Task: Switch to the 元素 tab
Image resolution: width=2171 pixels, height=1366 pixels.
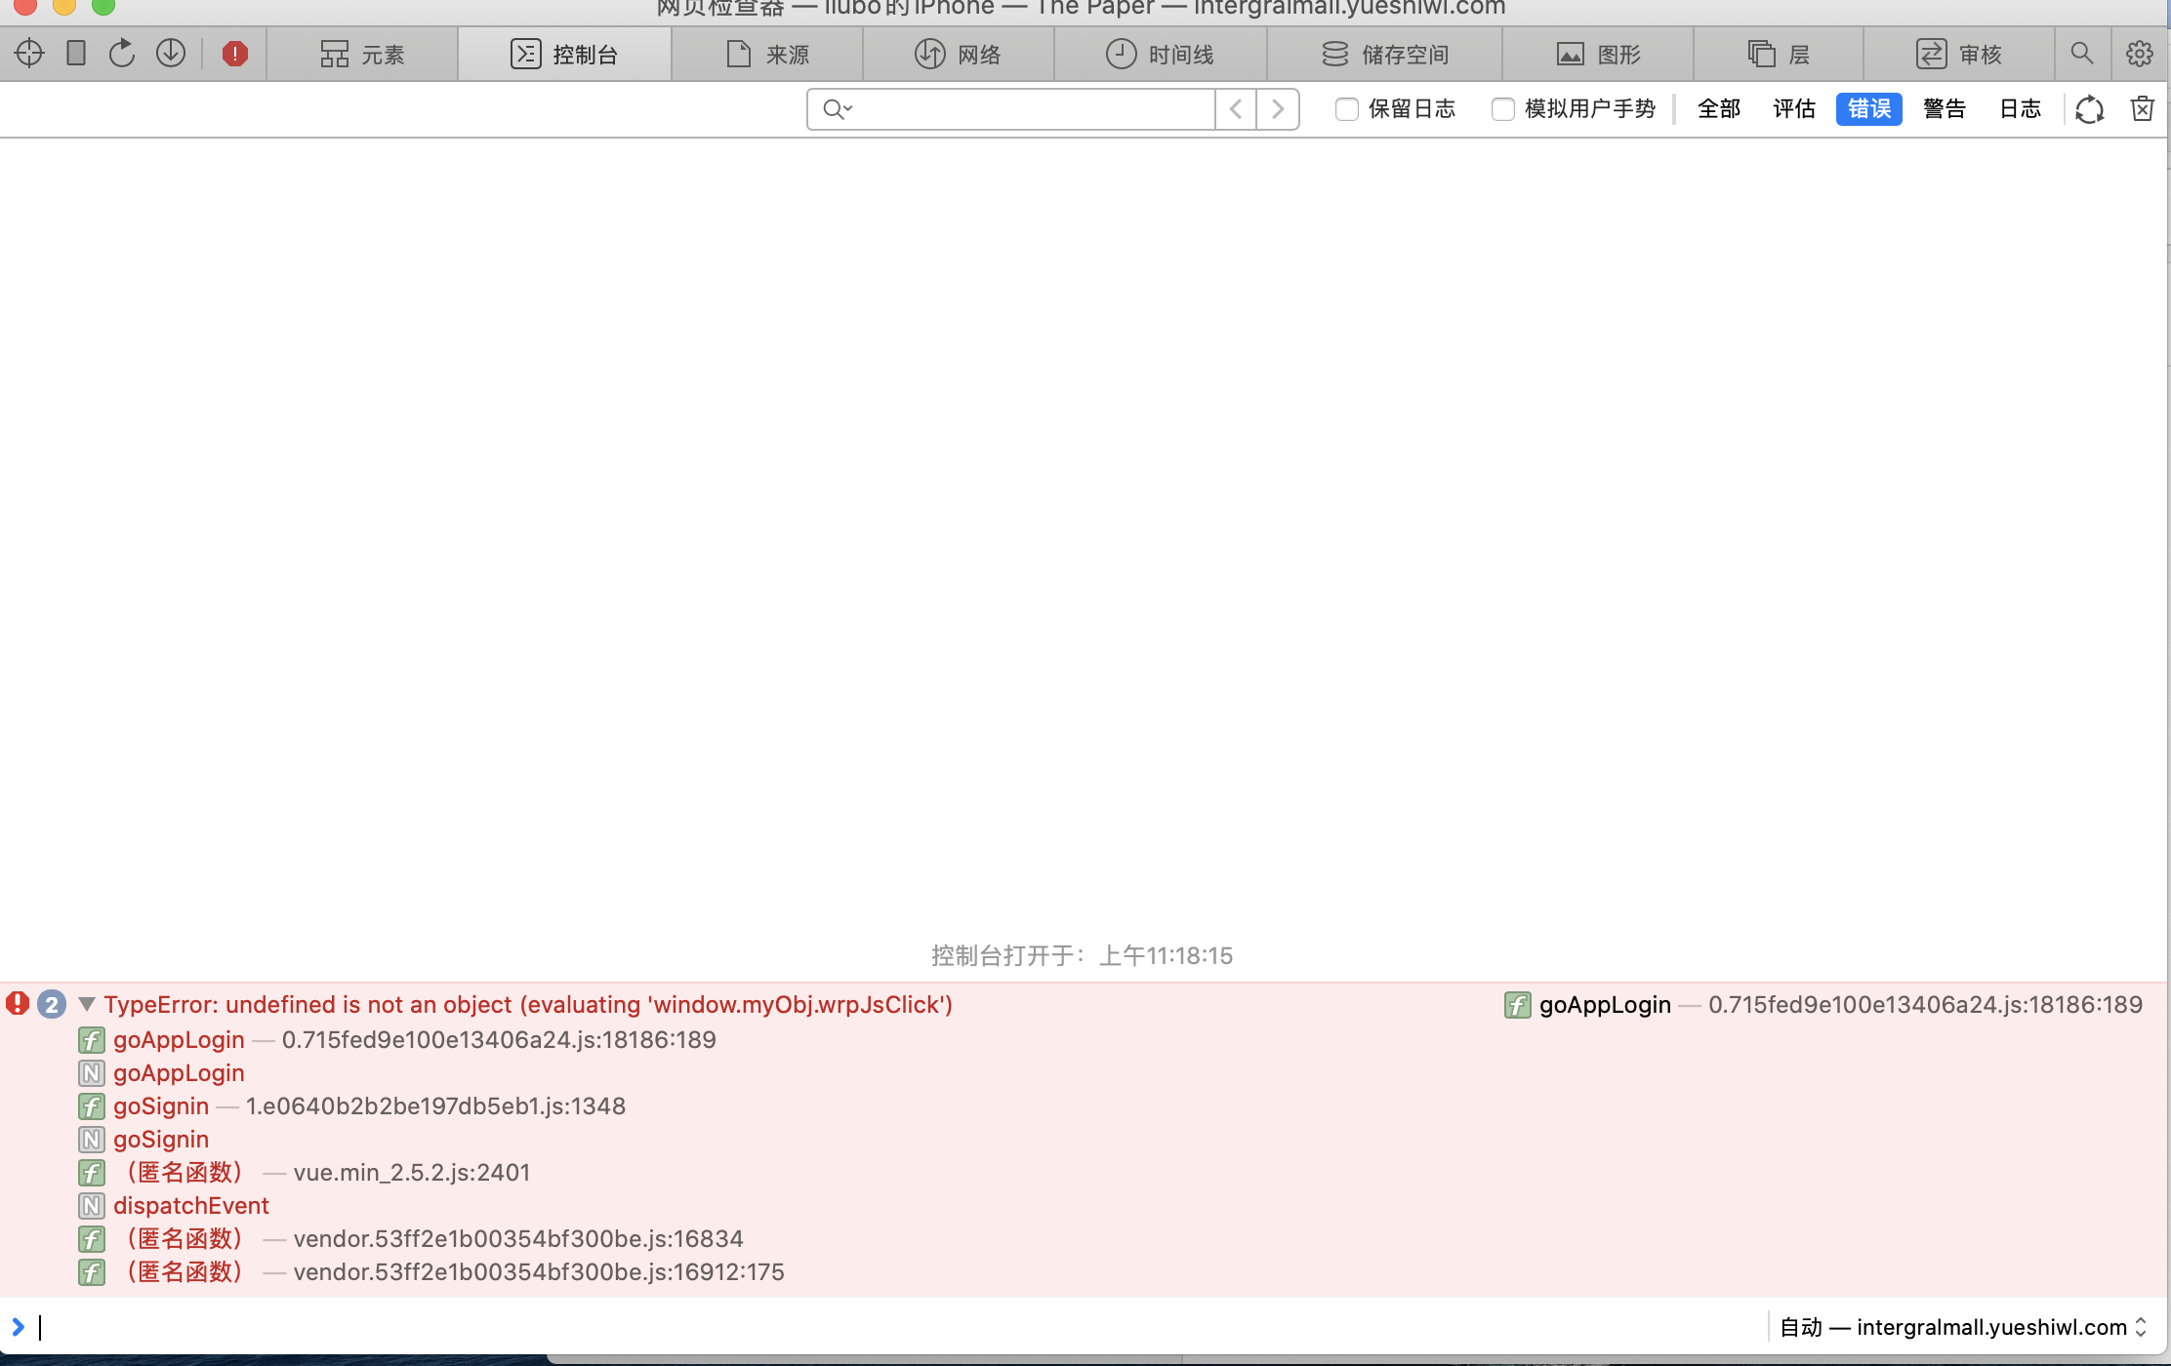Action: click(361, 54)
